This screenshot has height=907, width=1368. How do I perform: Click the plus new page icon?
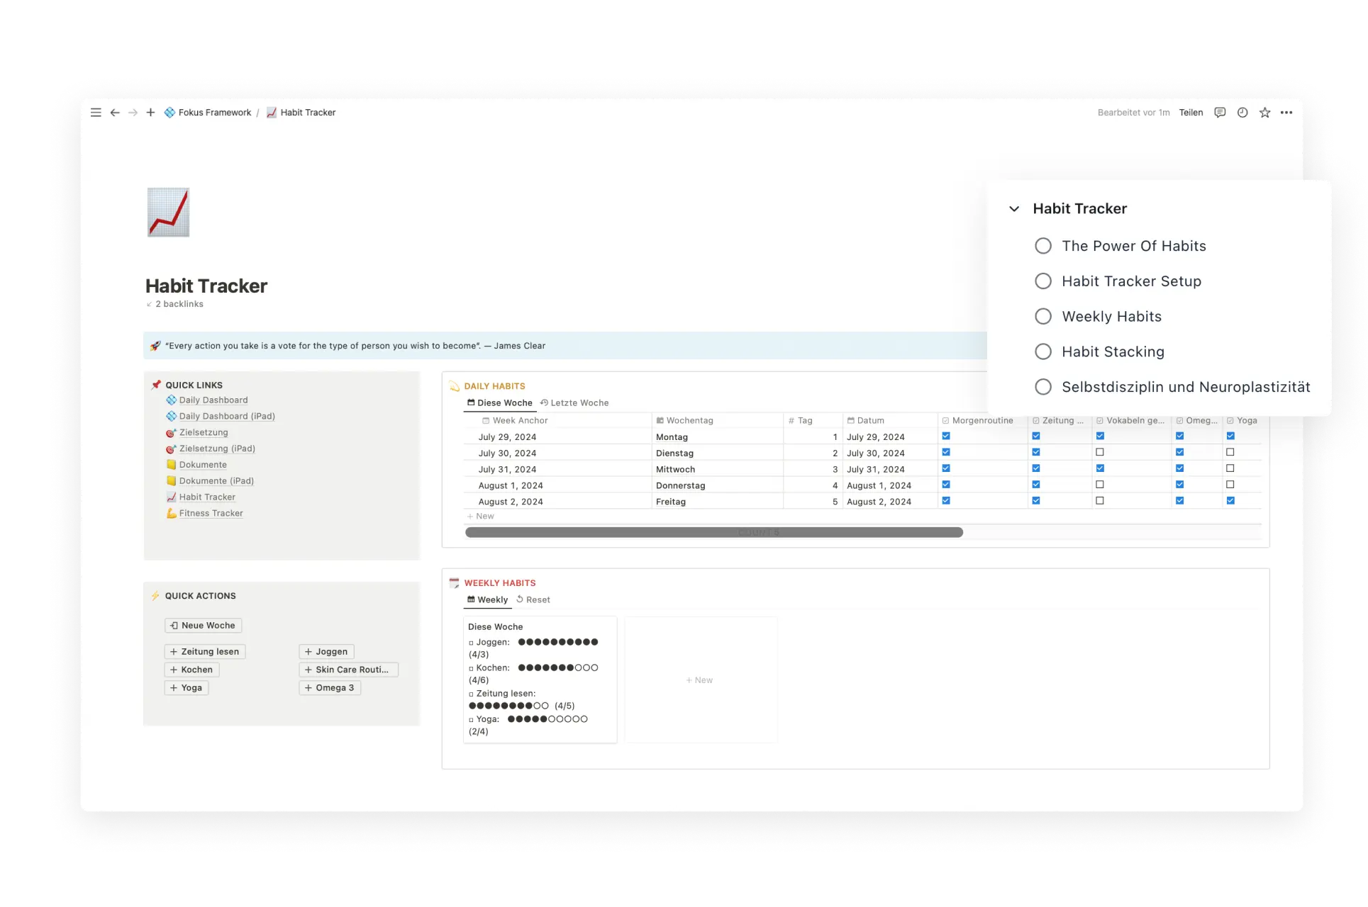click(150, 113)
